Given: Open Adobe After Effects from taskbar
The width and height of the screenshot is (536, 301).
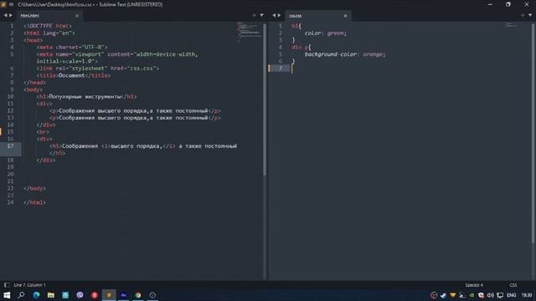Looking at the screenshot, I should click(123, 295).
